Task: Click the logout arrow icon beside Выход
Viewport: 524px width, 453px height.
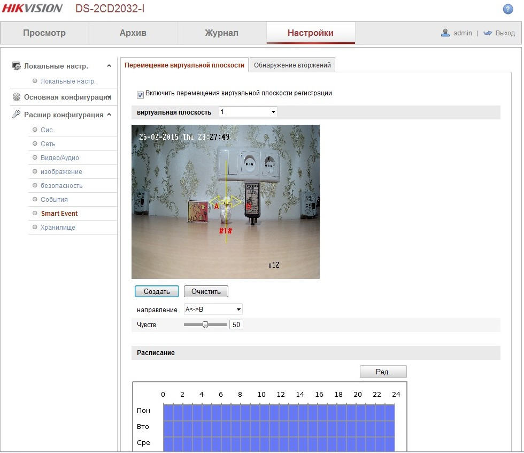Action: pyautogui.click(x=487, y=33)
